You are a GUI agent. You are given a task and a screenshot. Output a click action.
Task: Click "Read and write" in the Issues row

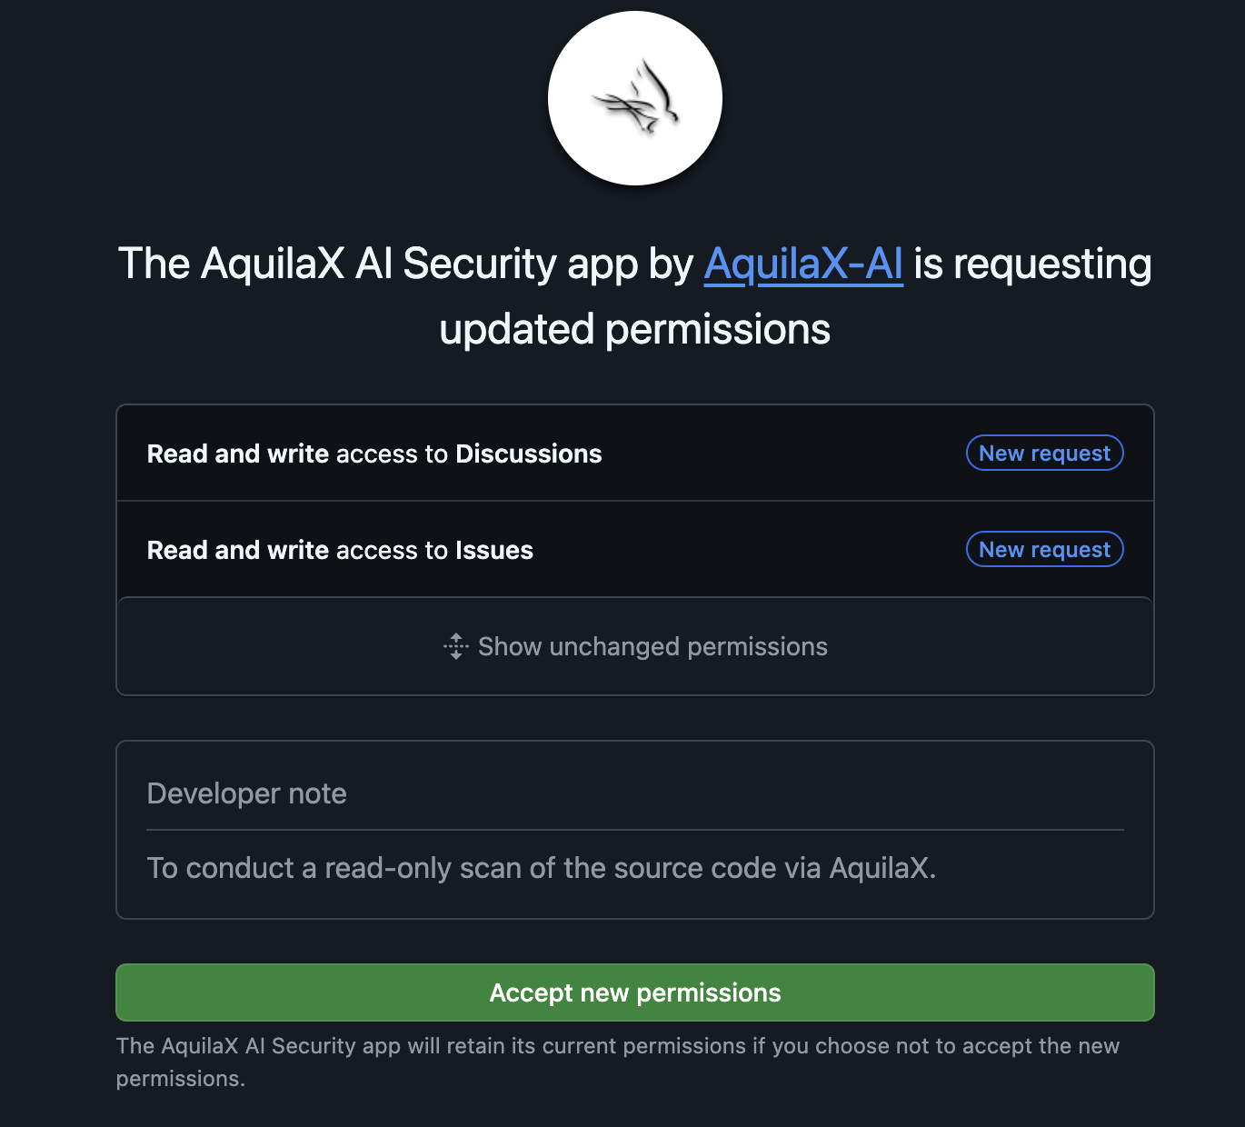click(238, 550)
